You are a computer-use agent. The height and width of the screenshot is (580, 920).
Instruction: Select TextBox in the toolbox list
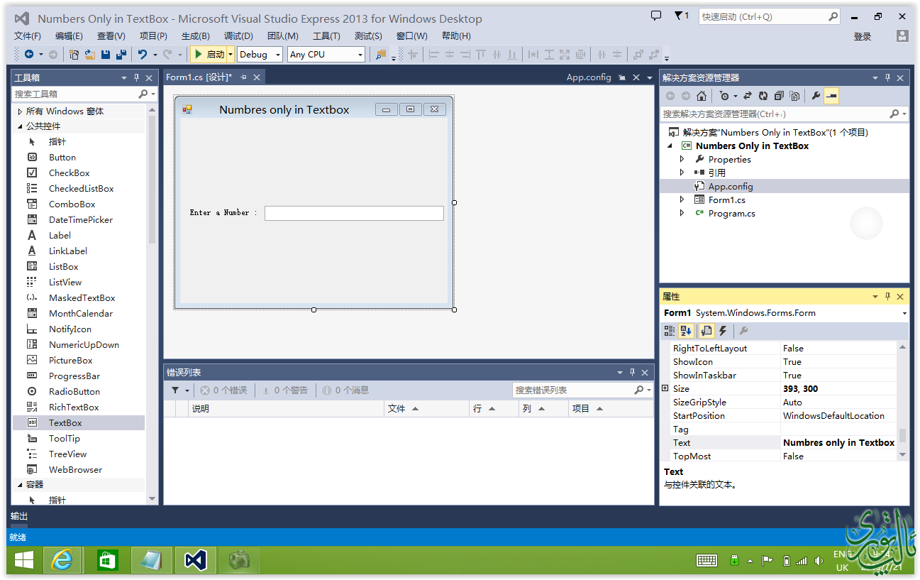(65, 423)
